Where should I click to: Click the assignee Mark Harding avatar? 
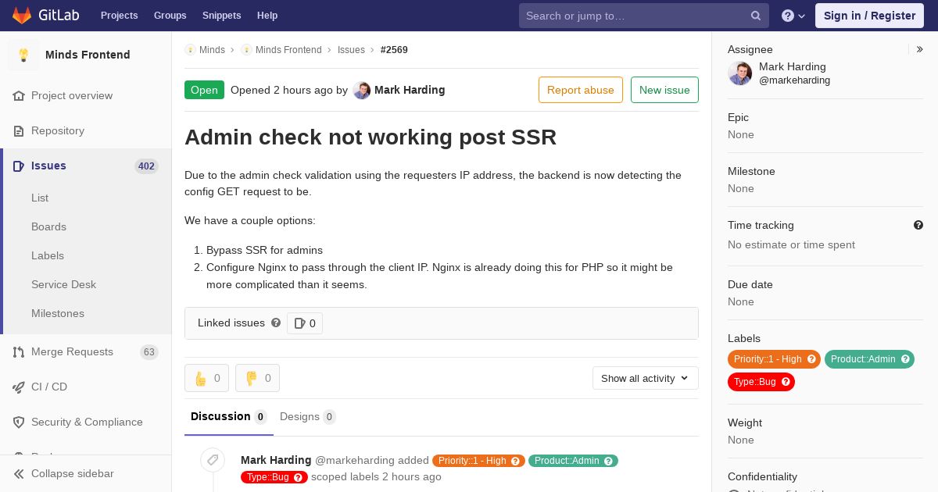tap(739, 73)
